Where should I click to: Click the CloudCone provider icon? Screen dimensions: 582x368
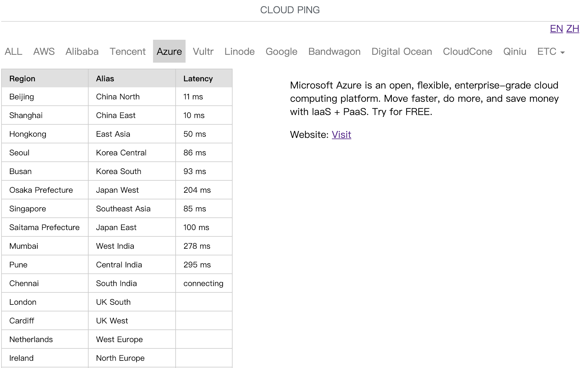tap(467, 52)
